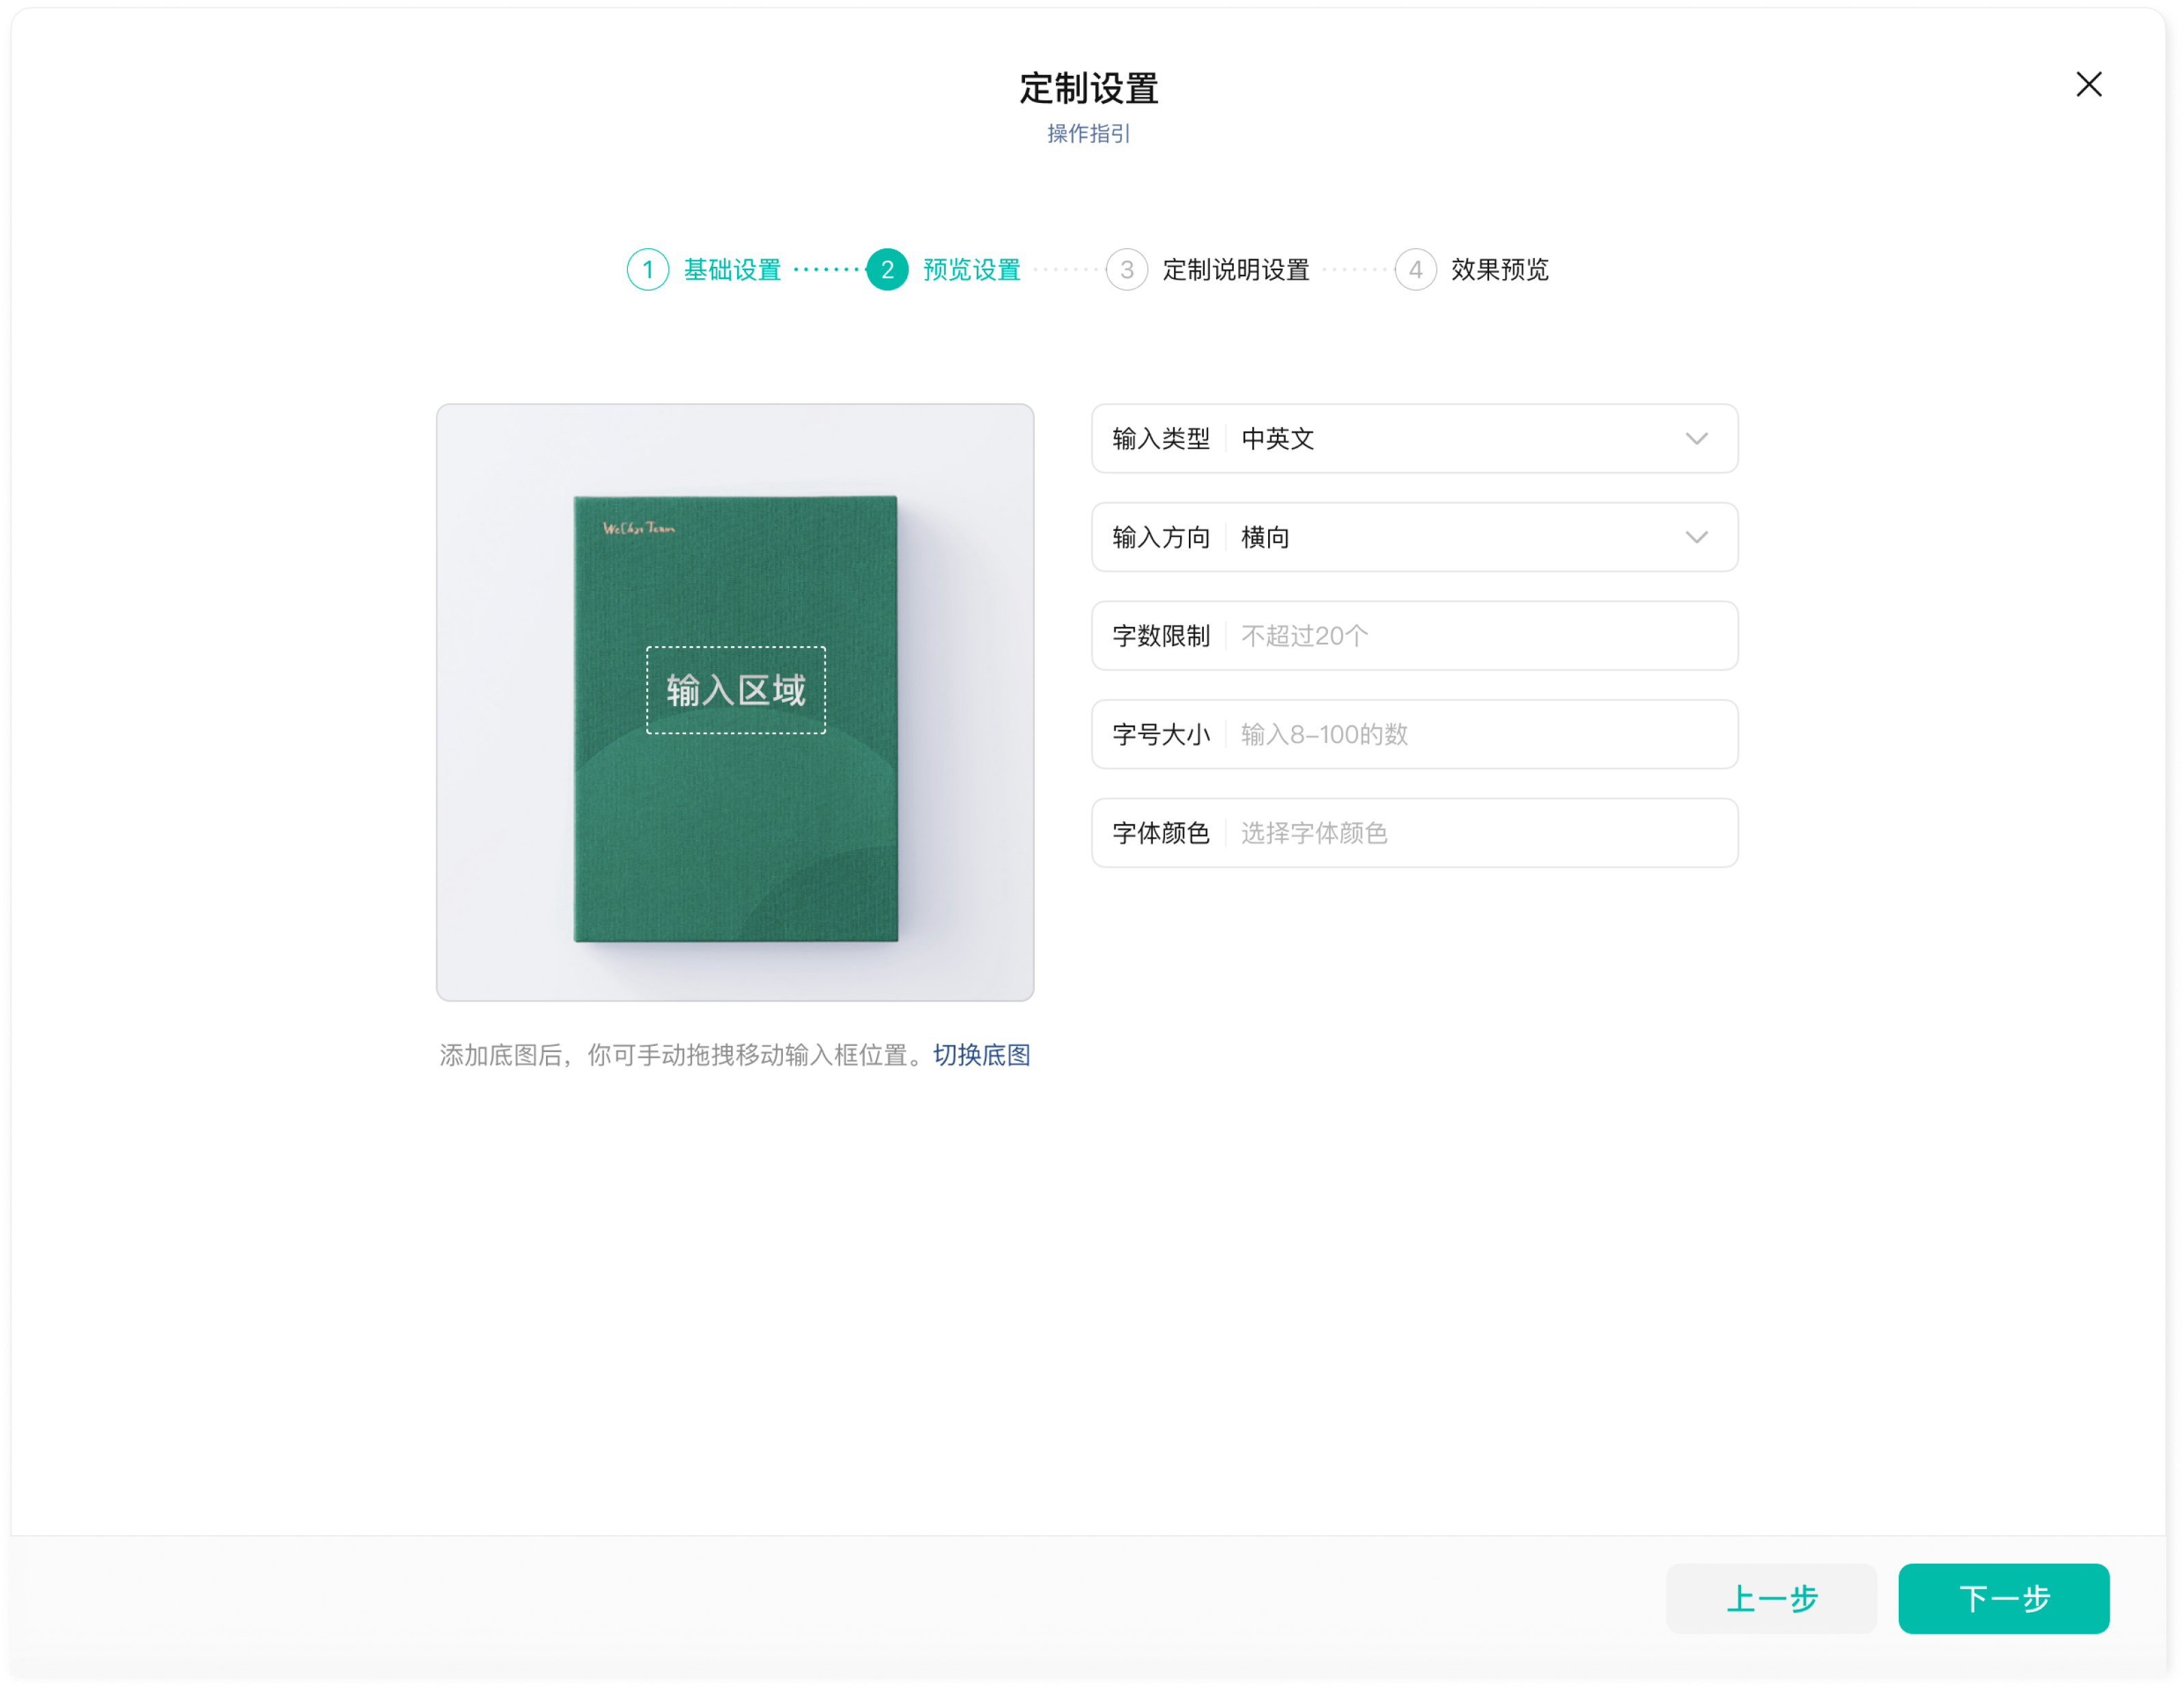
Task: Click the 上一步 button
Action: point(1770,1598)
